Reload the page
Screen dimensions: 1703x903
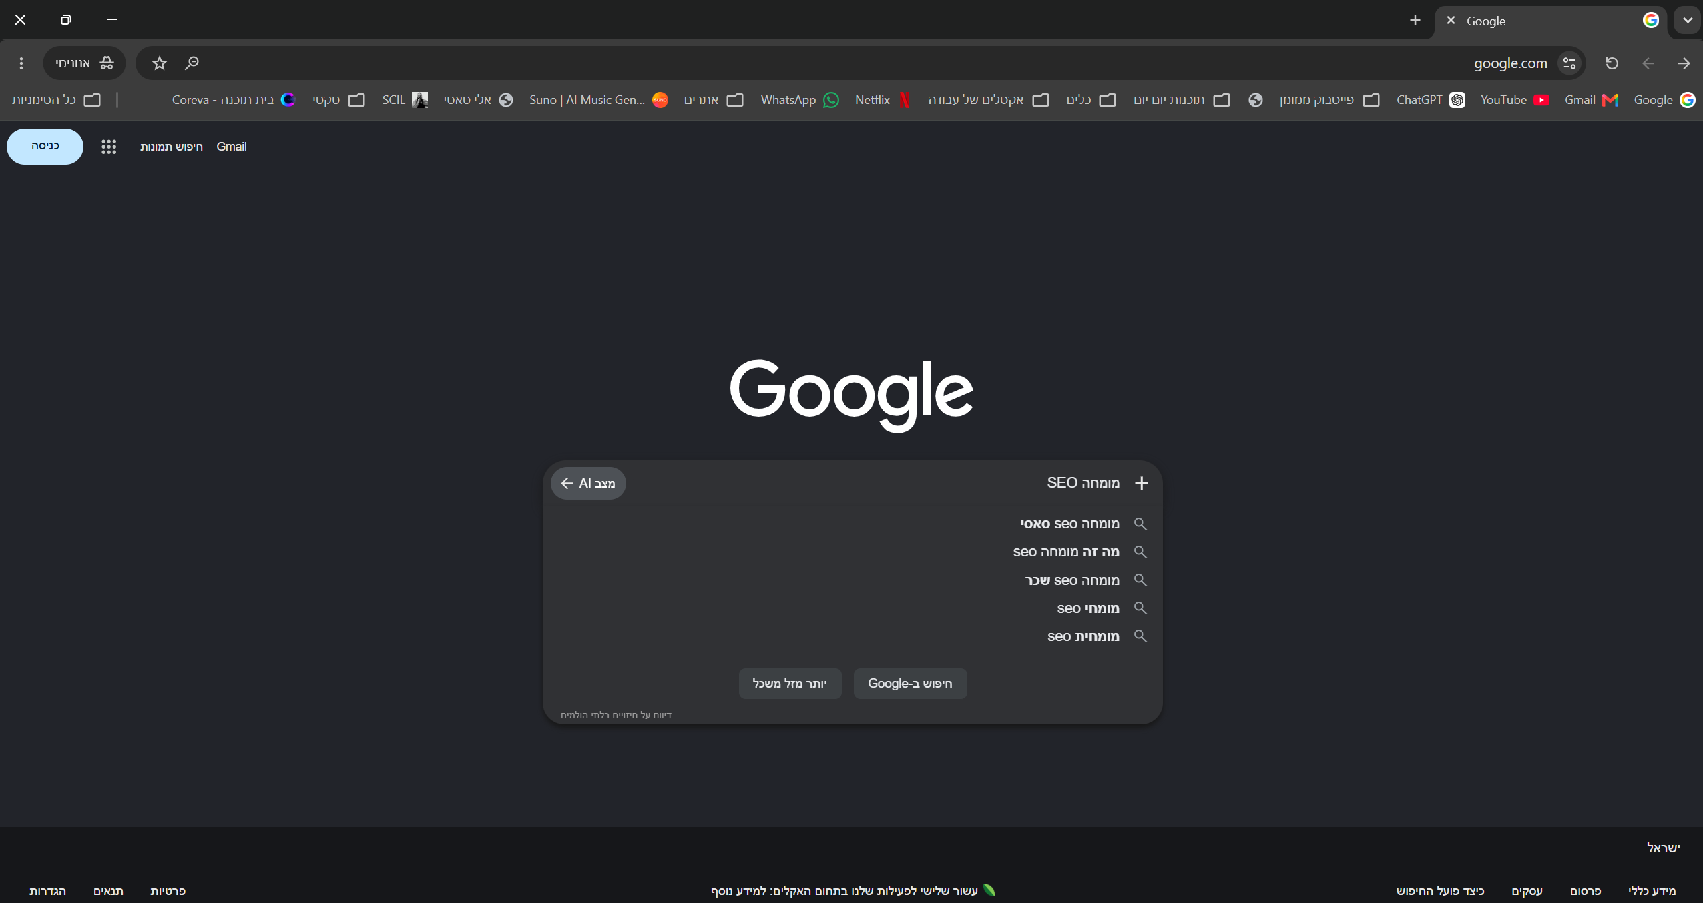click(x=1612, y=63)
